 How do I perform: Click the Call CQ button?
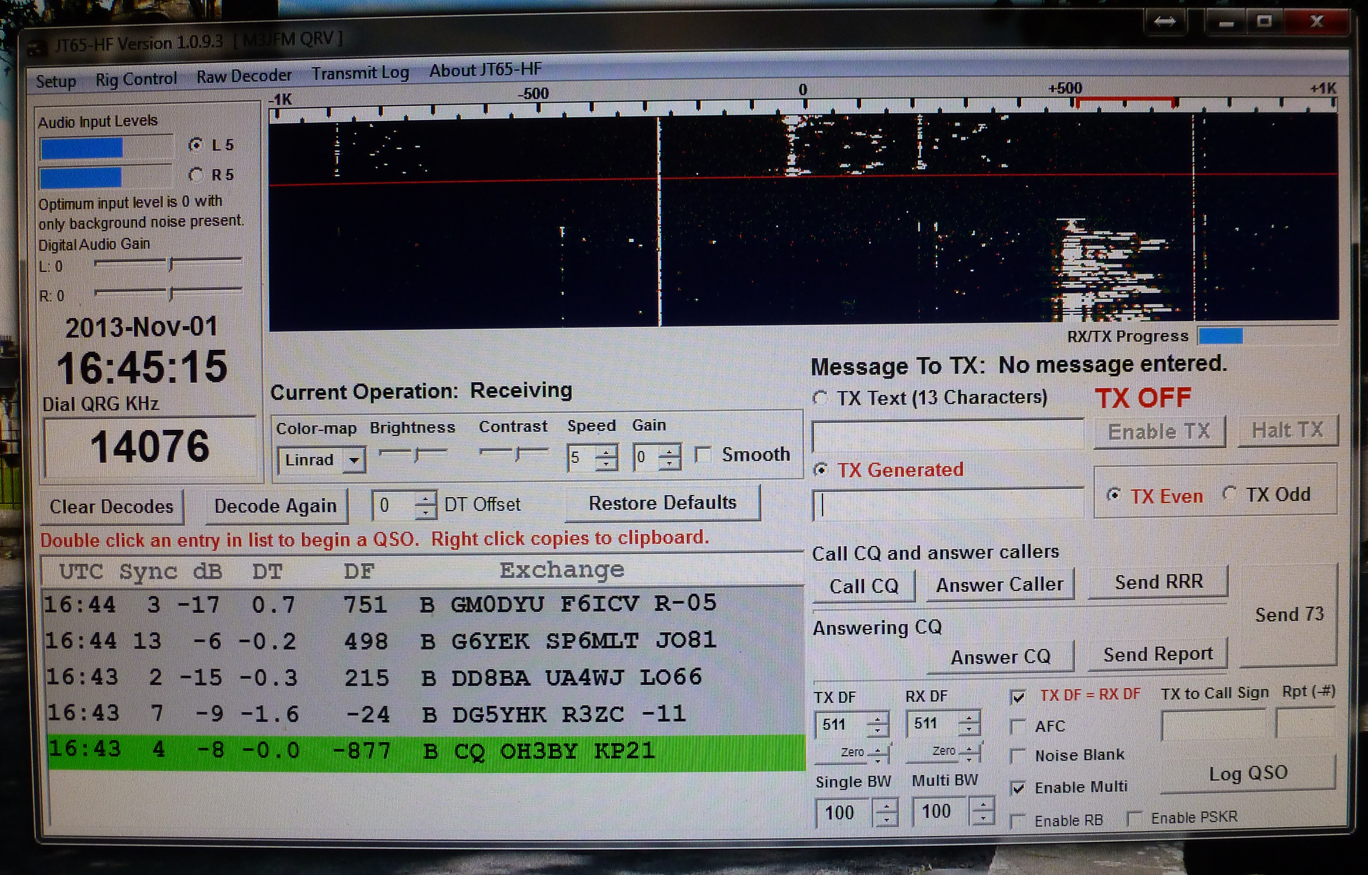[x=864, y=586]
